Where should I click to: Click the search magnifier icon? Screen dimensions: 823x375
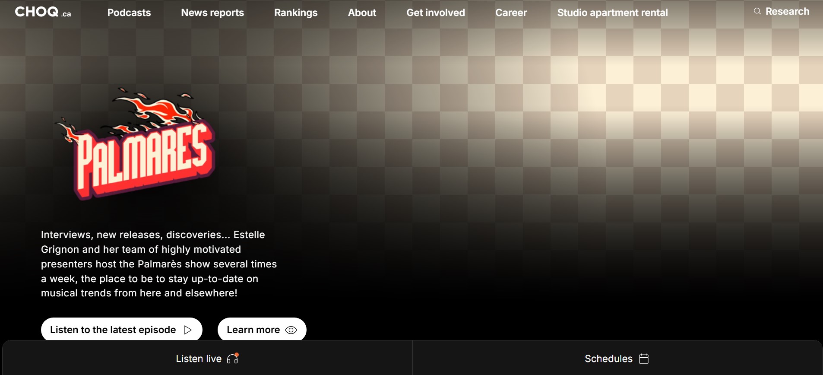(757, 11)
